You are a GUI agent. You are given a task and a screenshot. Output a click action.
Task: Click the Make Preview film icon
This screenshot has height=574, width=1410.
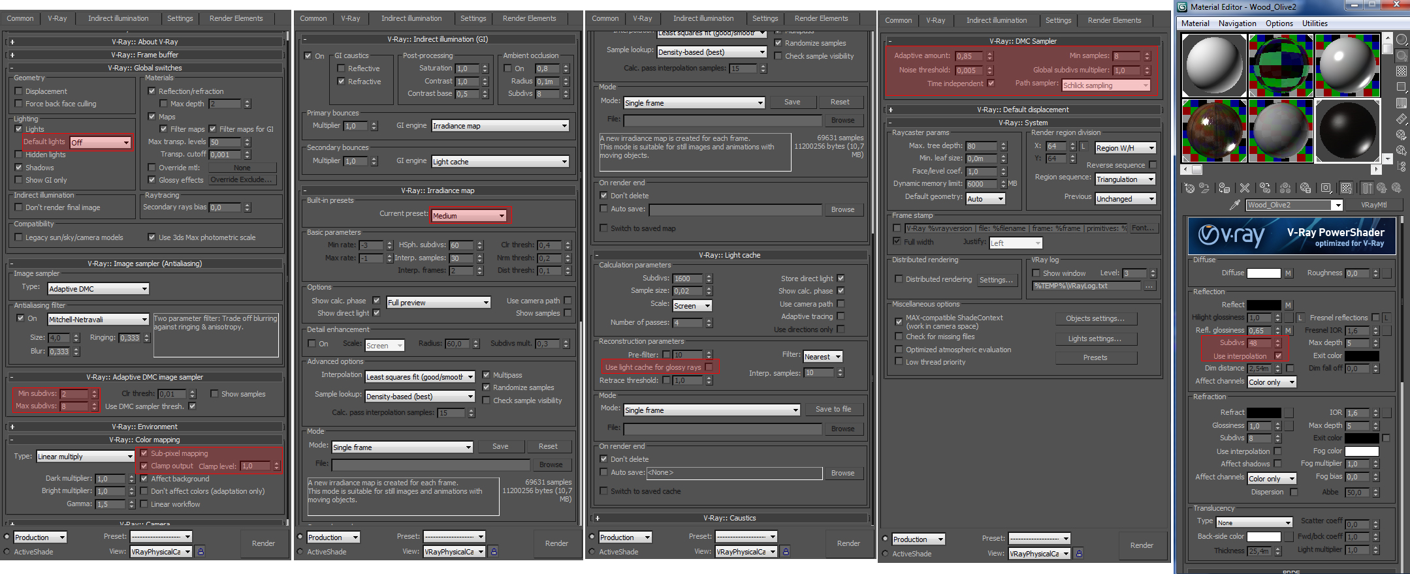pyautogui.click(x=1401, y=119)
